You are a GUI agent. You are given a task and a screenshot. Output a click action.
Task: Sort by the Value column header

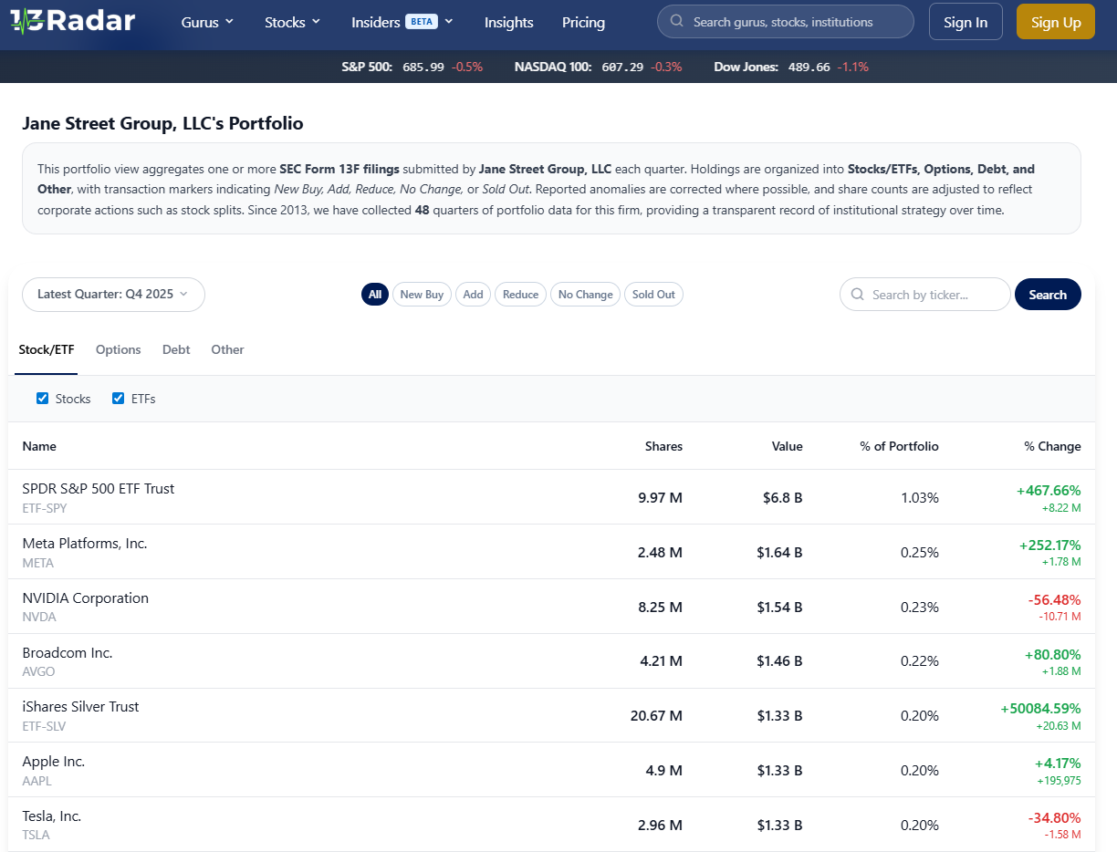[x=787, y=446]
